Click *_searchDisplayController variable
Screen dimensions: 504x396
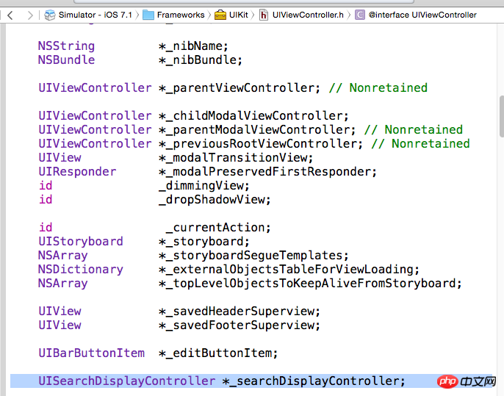coord(314,381)
